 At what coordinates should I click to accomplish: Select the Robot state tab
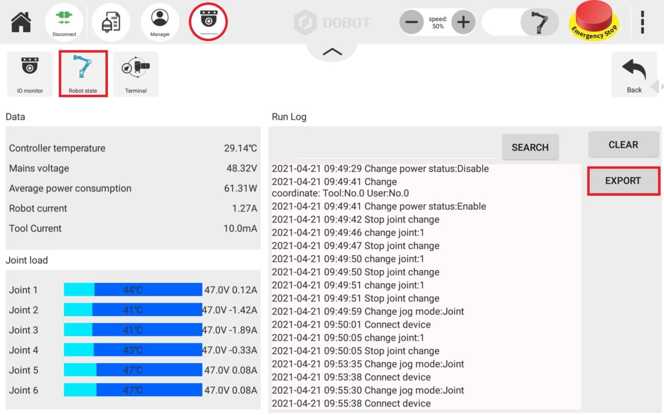click(x=83, y=74)
